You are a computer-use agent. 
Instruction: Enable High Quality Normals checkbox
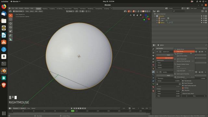183,85
